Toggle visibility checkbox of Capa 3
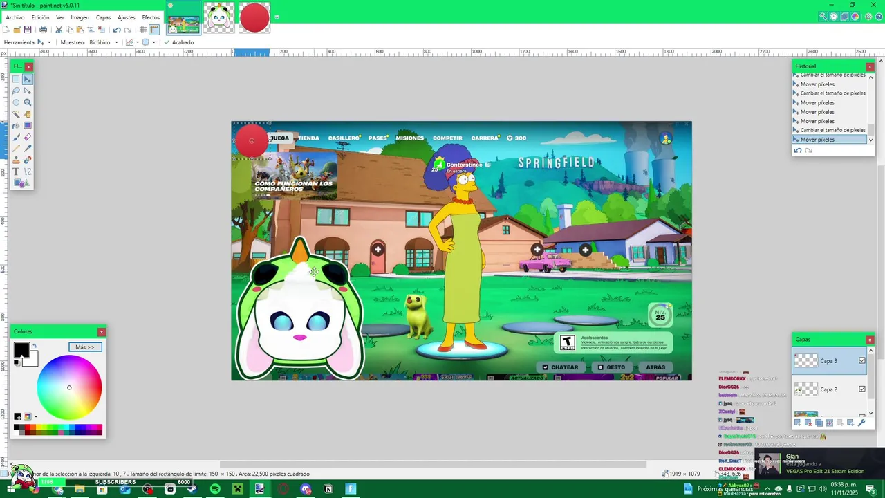The image size is (885, 498). pos(862,360)
